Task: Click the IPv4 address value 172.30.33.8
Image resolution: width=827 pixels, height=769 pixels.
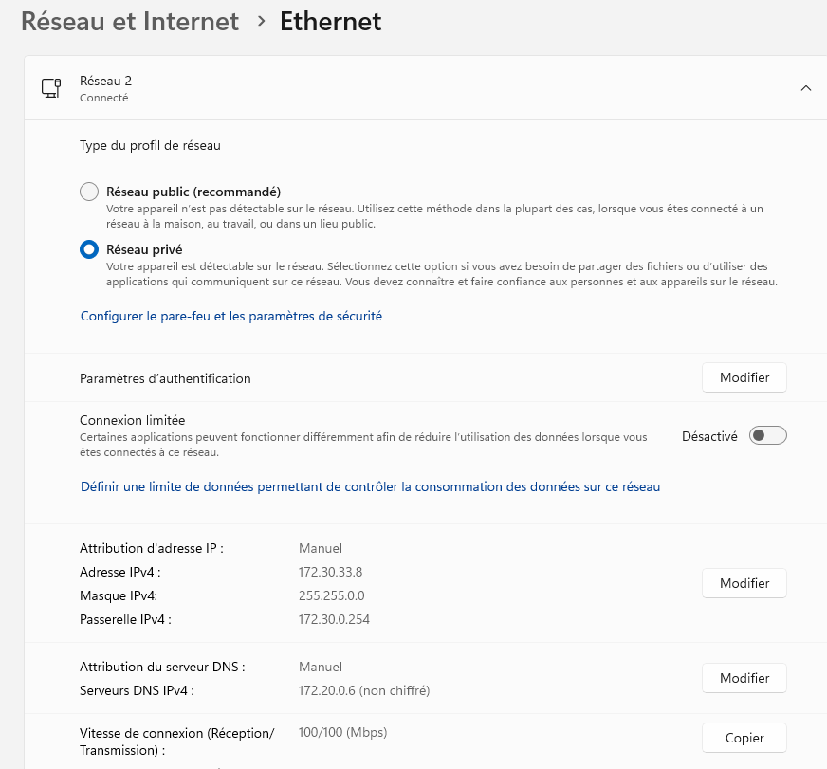Action: click(331, 572)
